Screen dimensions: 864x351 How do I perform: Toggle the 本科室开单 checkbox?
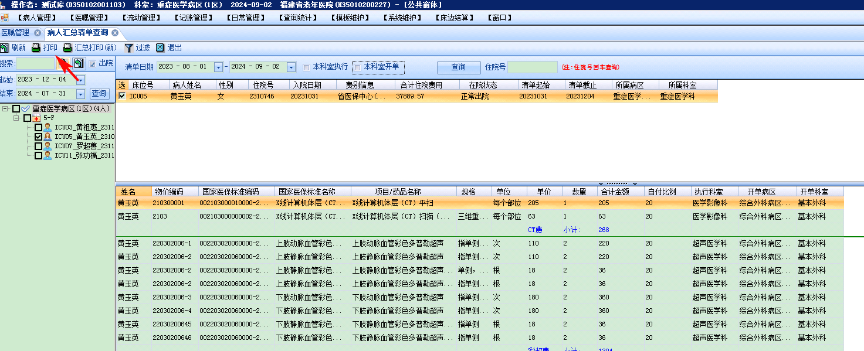tap(357, 67)
